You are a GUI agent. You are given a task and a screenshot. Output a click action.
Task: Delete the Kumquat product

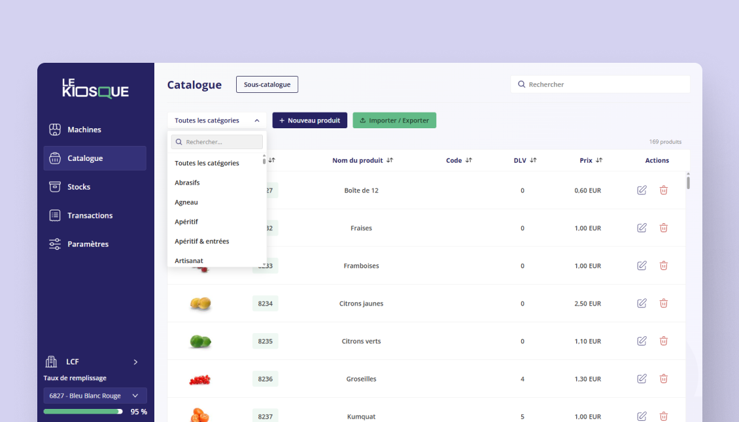coord(664,416)
